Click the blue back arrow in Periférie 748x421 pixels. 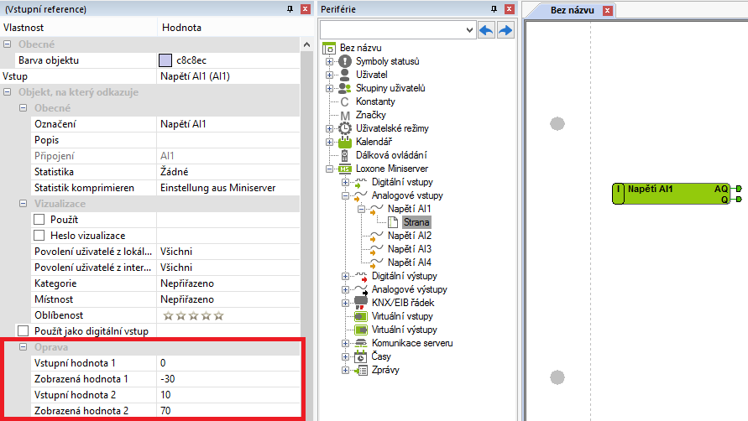[x=486, y=30]
